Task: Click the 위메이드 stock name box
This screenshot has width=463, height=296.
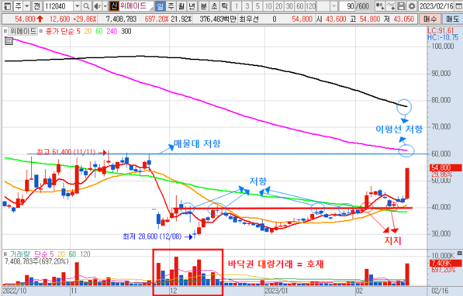Action: [136, 6]
